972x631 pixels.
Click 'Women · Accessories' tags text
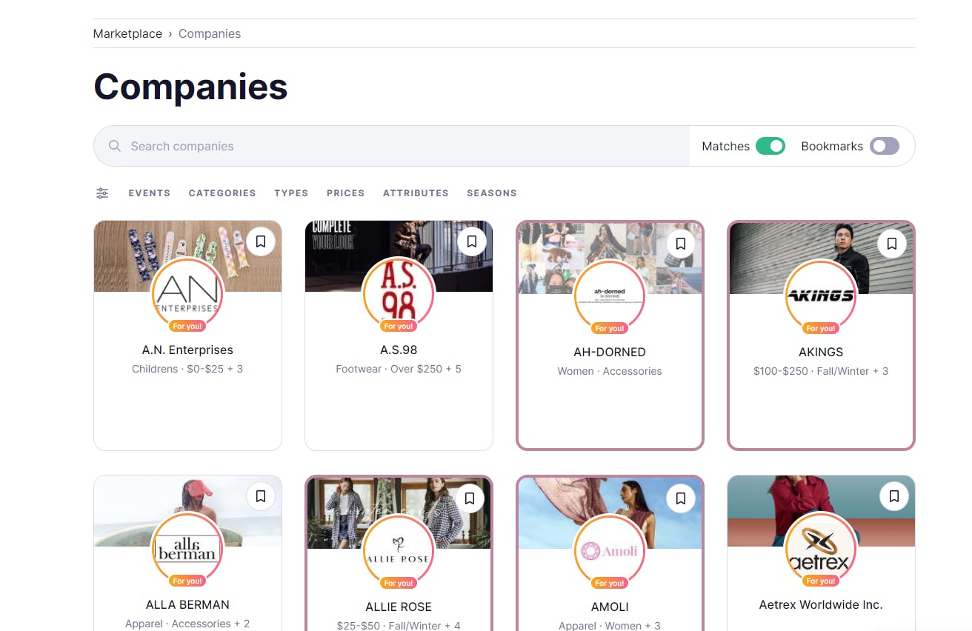(x=610, y=371)
